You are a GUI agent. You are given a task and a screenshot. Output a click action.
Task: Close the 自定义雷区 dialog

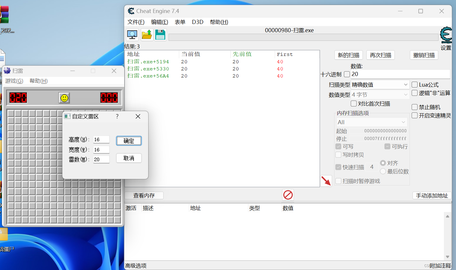pos(138,117)
